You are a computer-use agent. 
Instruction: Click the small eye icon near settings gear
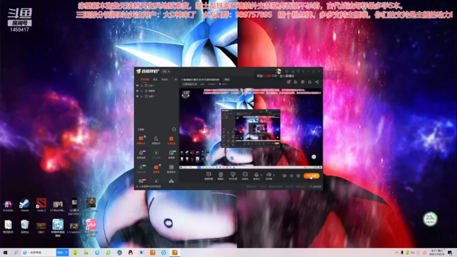coord(291,176)
